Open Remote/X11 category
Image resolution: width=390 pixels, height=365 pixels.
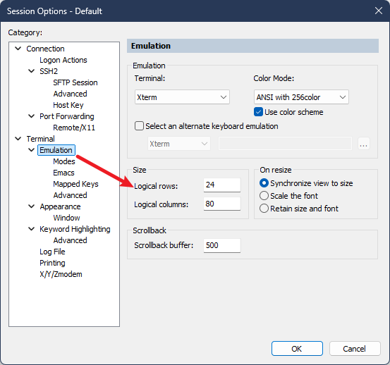(74, 128)
